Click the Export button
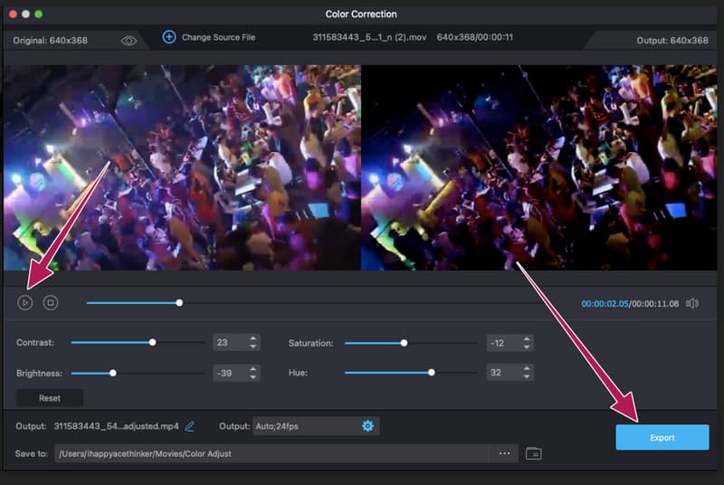The image size is (724, 485). (x=662, y=437)
